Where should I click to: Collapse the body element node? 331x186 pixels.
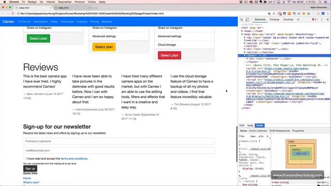click(x=243, y=34)
